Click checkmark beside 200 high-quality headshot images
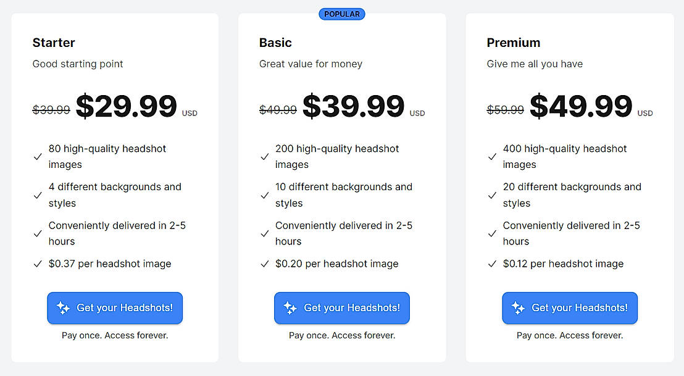This screenshot has width=684, height=376. tap(265, 157)
